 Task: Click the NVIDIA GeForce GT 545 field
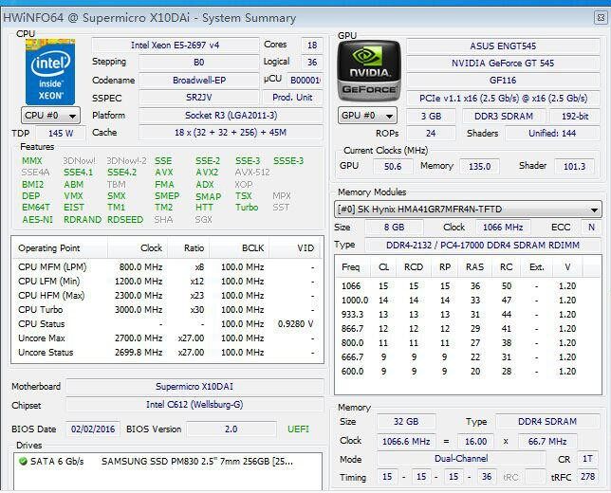click(x=503, y=64)
